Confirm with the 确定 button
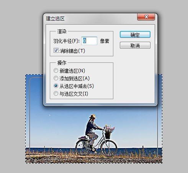Screen dimensions: 188x173 pyautogui.click(x=135, y=34)
